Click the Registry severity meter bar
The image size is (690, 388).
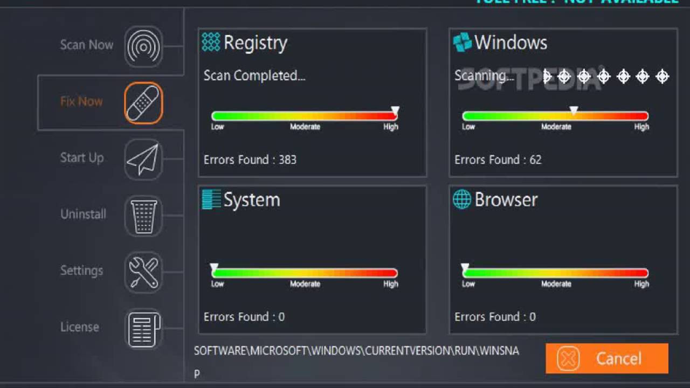[x=305, y=116]
